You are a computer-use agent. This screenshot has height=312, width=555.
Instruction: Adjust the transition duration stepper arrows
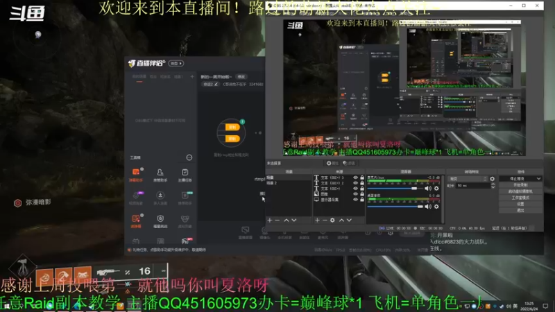click(493, 185)
